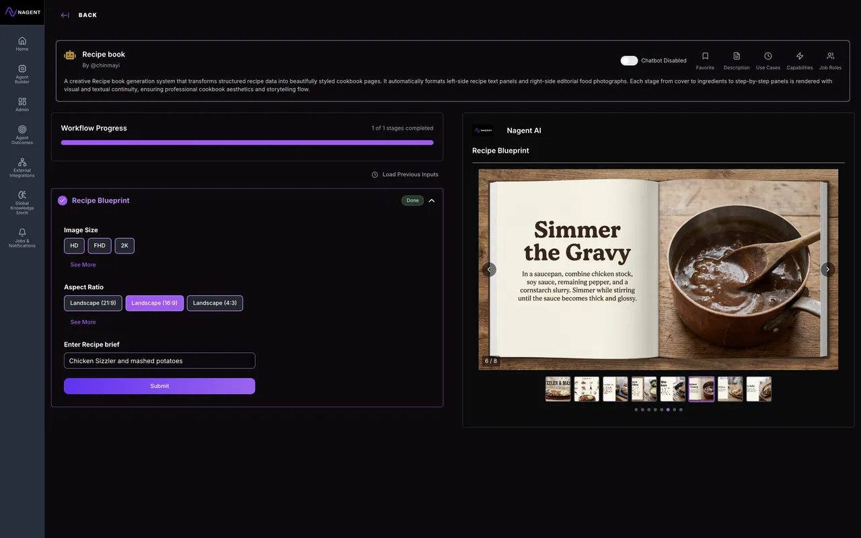Screen dimensions: 861x538
Task: Choose Landscape (4:3) aspect ratio
Action: point(215,303)
